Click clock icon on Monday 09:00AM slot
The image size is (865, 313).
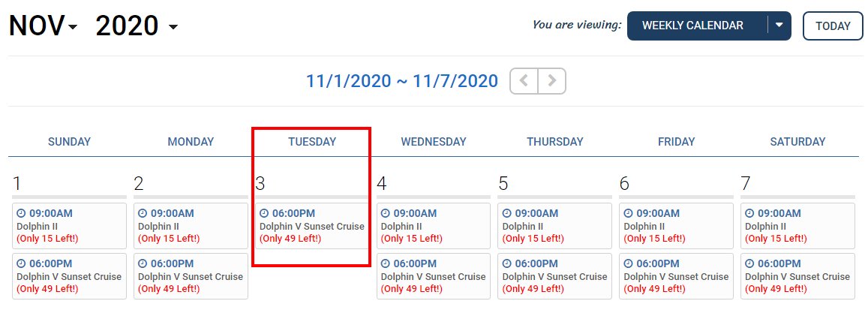[x=143, y=213]
